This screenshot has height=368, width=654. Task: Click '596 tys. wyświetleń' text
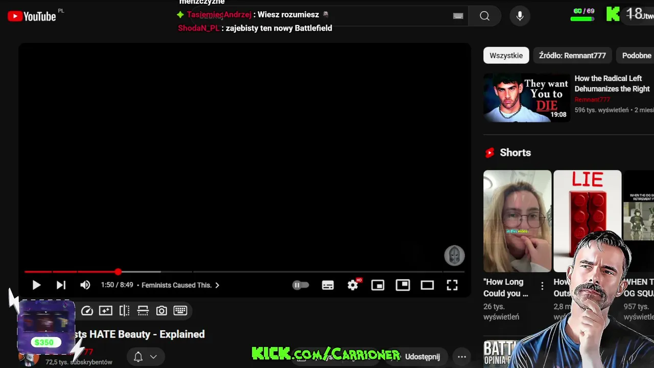(601, 110)
